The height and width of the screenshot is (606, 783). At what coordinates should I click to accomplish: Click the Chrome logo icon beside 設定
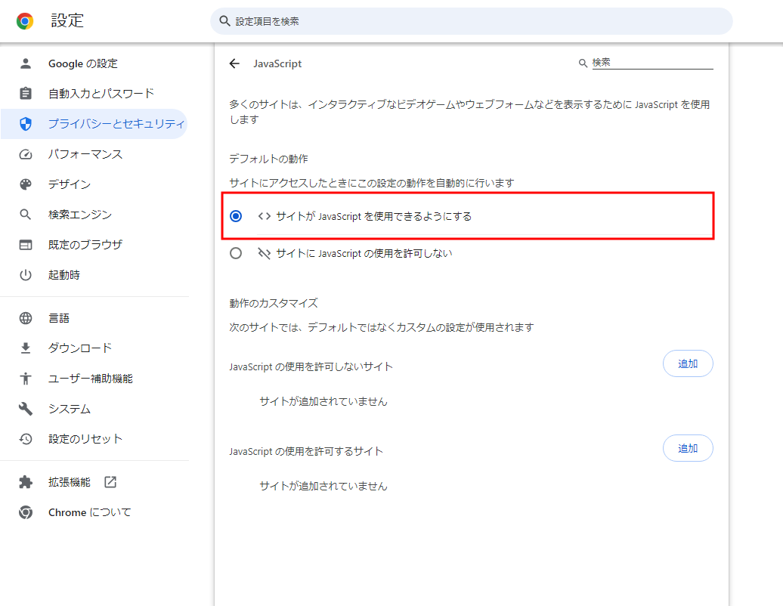click(x=25, y=21)
